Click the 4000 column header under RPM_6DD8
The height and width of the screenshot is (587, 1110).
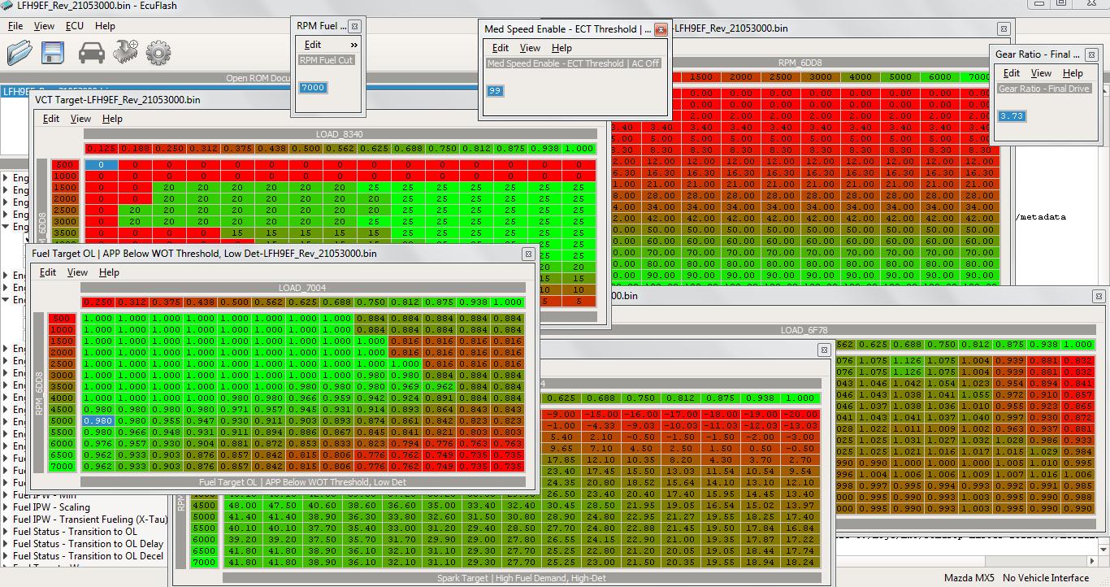coord(861,77)
